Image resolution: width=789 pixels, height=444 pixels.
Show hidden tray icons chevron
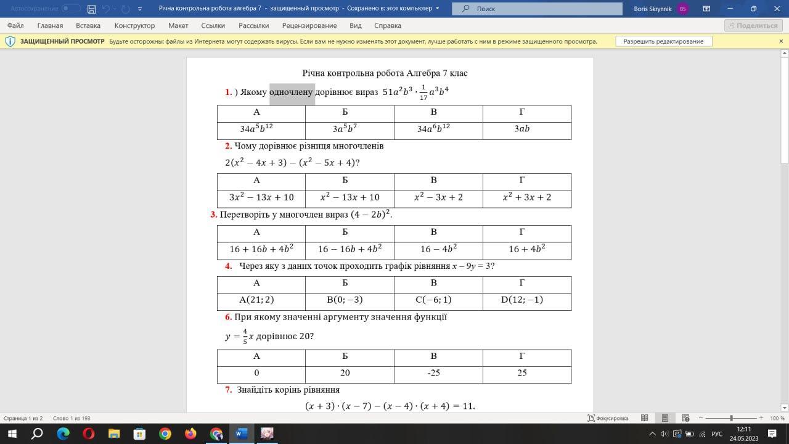tap(652, 434)
